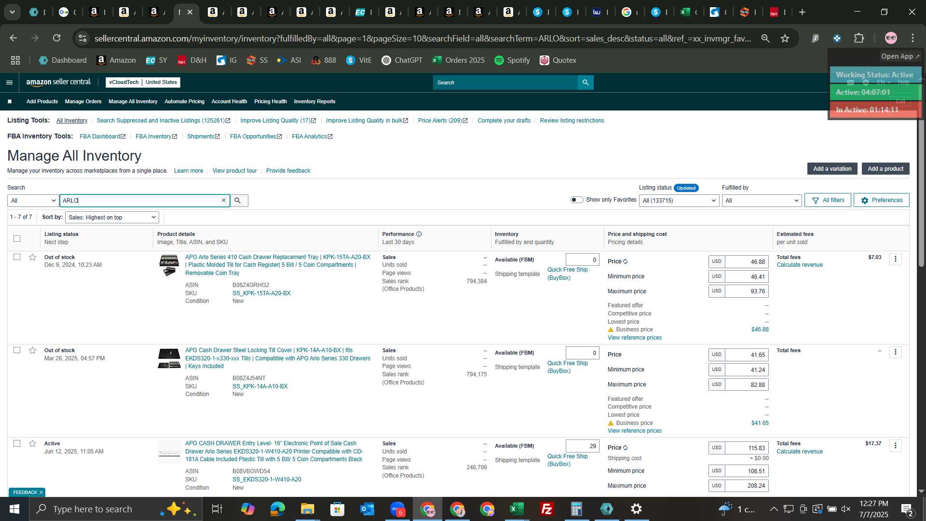Open Manage Orders in nav bar
The height and width of the screenshot is (521, 926).
[x=83, y=102]
